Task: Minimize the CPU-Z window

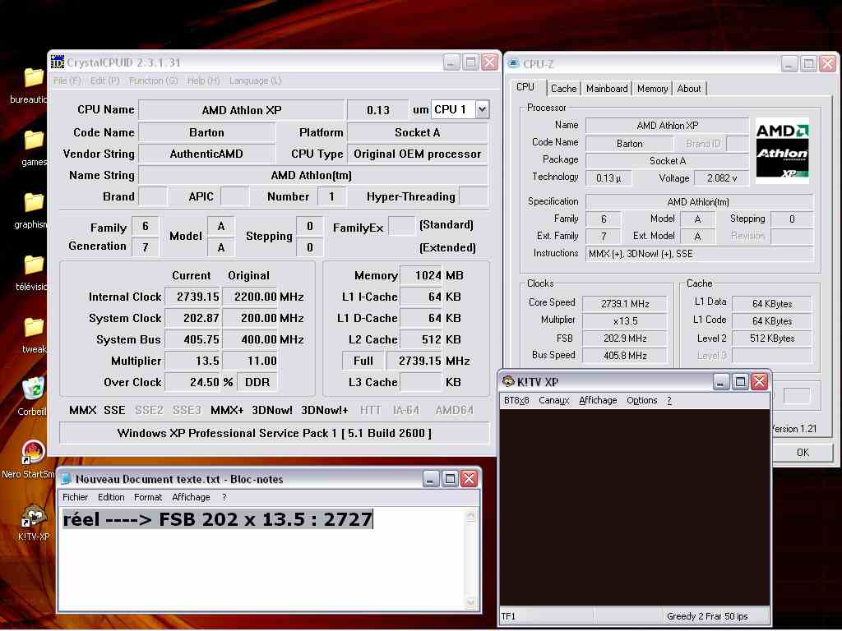Action: (x=789, y=64)
